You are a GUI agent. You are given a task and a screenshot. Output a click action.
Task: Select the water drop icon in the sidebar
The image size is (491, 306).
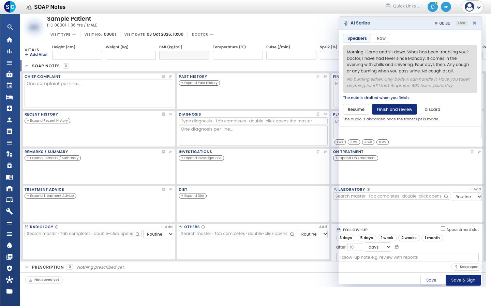(10, 245)
